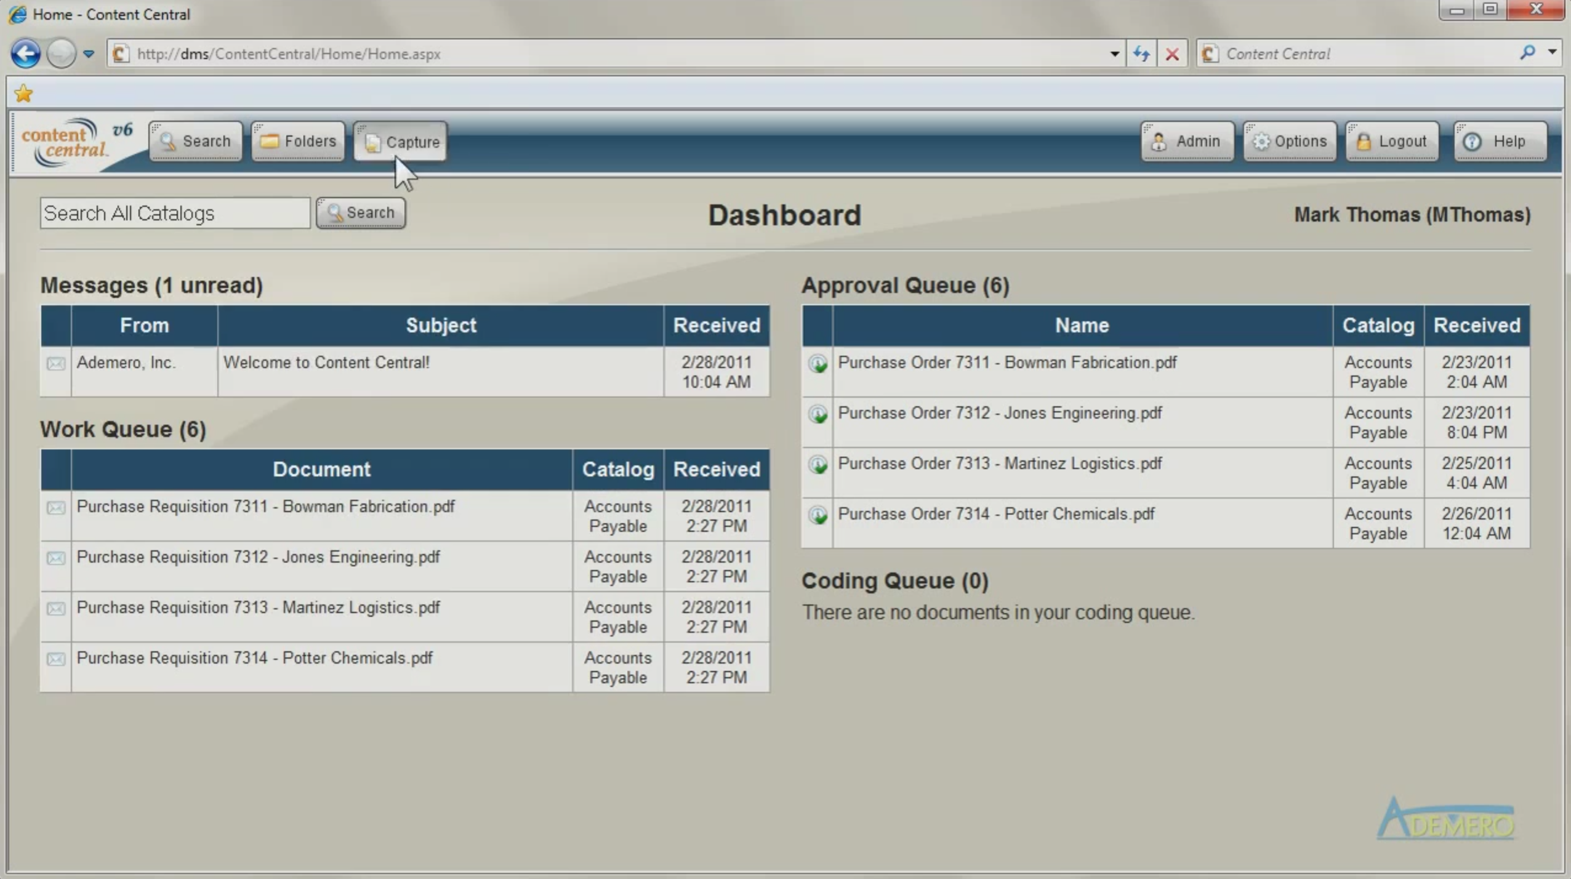Click the 2/23/2011 2:04 AM received cell
The height and width of the screenshot is (879, 1571).
click(x=1477, y=372)
